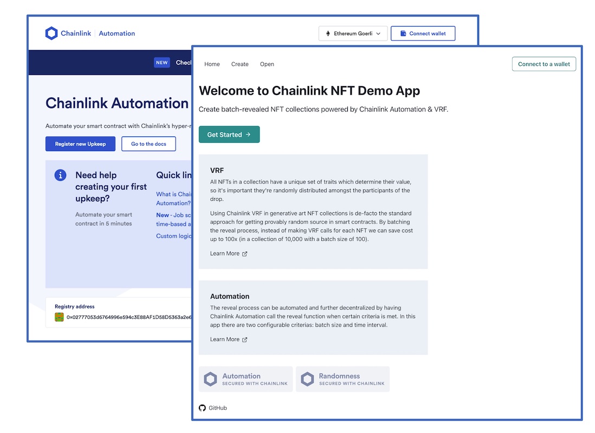Open the Ethereum Goerli network dropdown
The height and width of the screenshot is (433, 595).
pyautogui.click(x=353, y=33)
